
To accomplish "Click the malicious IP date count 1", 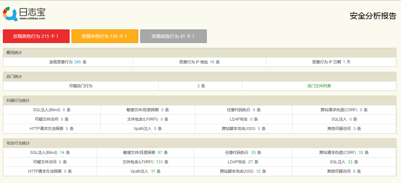I will click(344, 62).
